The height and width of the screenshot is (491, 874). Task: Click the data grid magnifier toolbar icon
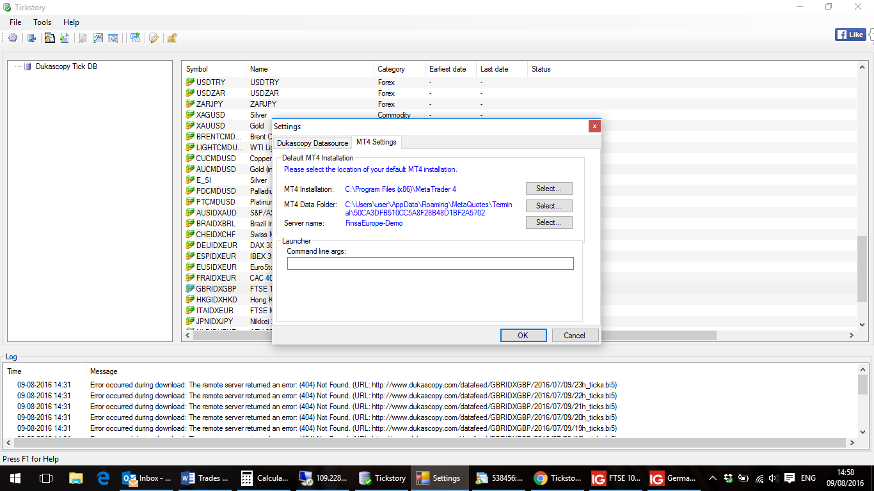click(113, 38)
